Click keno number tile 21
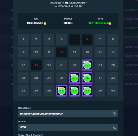The image size is (138, 136). (75, 65)
